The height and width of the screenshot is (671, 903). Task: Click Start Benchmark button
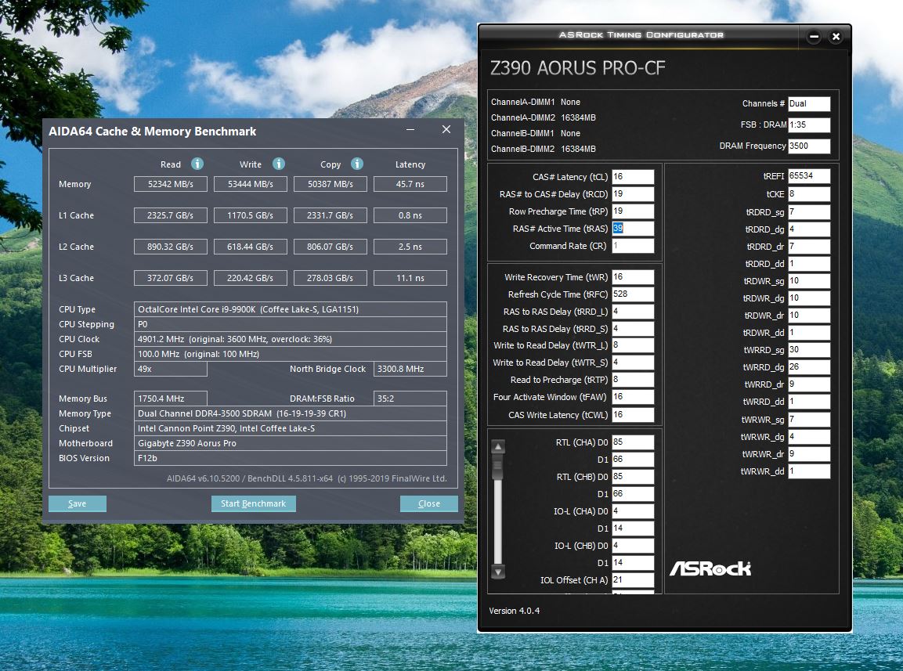[254, 503]
